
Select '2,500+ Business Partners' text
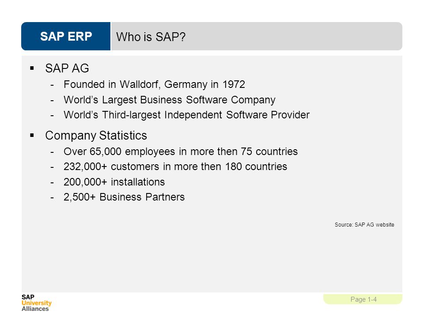pyautogui.click(x=124, y=197)
